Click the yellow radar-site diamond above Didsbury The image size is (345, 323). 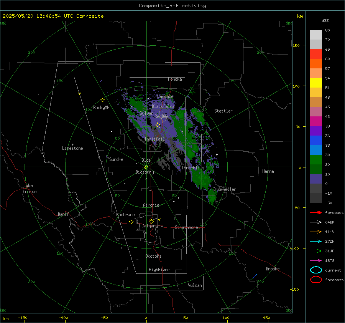(x=146, y=167)
